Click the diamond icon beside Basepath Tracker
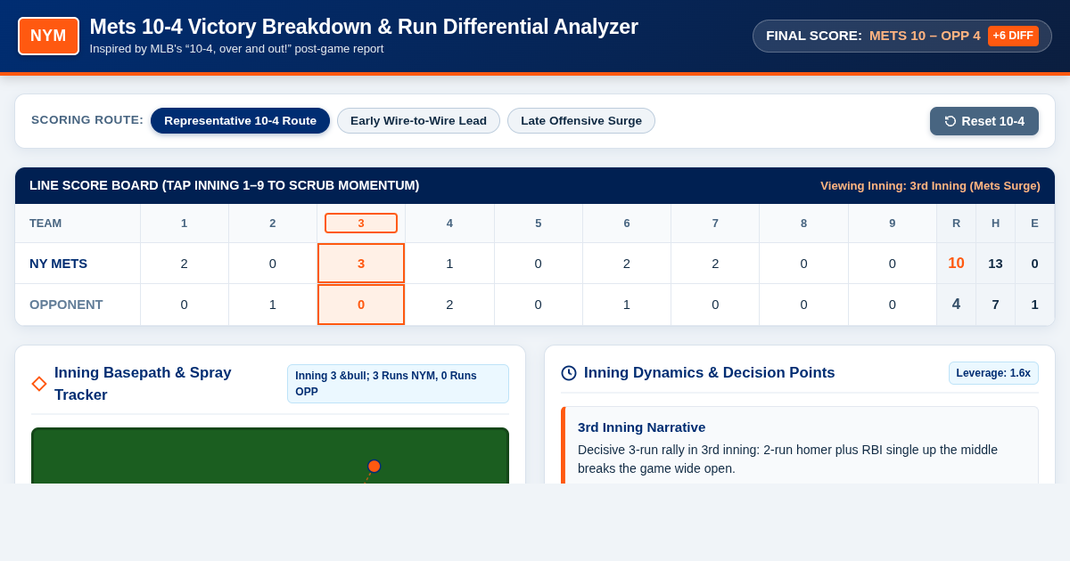The width and height of the screenshot is (1070, 561). coord(39,384)
